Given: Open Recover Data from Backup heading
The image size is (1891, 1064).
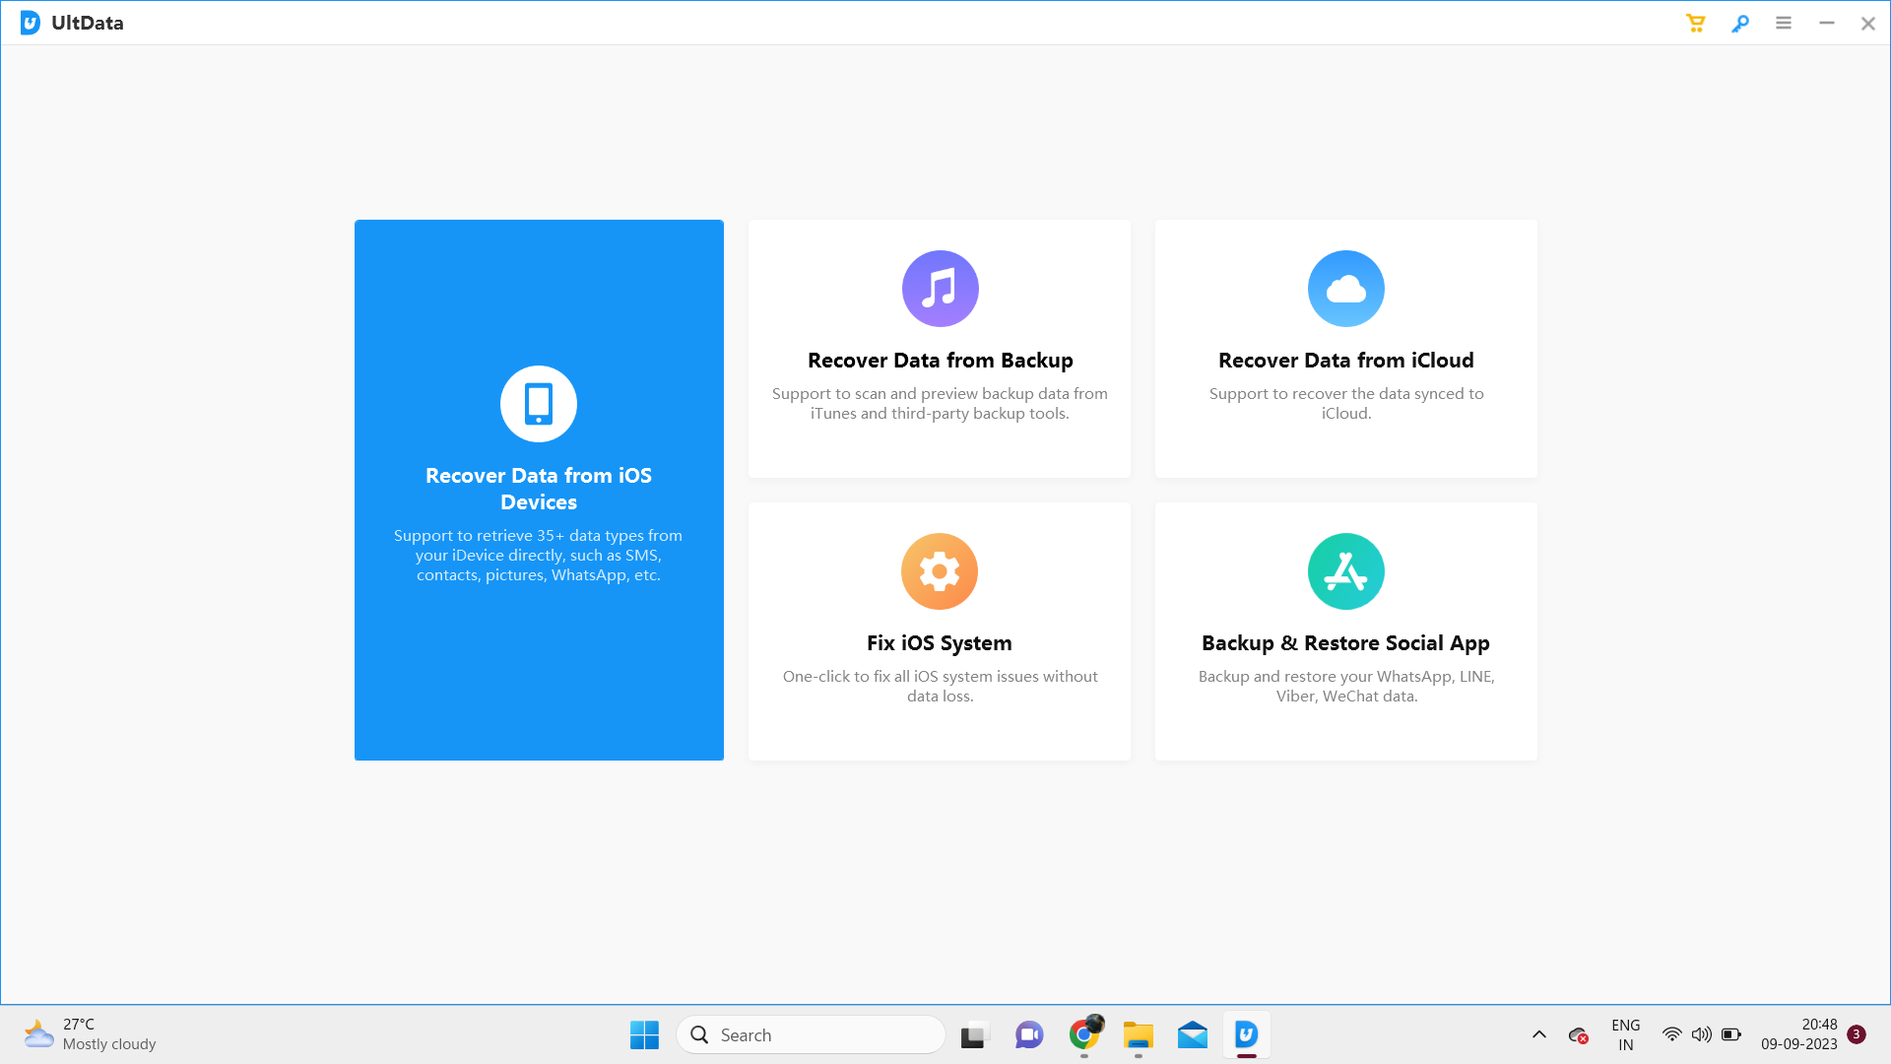Looking at the screenshot, I should (941, 361).
